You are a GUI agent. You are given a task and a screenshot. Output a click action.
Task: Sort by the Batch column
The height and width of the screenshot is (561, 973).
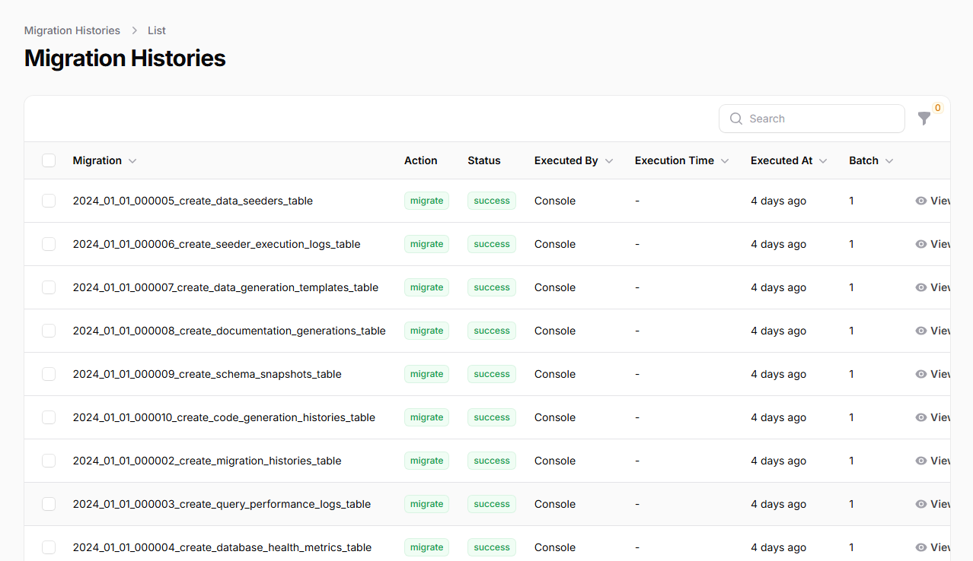coord(872,160)
